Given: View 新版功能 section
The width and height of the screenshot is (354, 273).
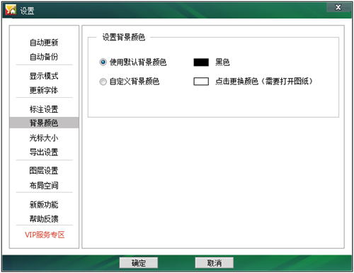Looking at the screenshot, I should point(44,205).
